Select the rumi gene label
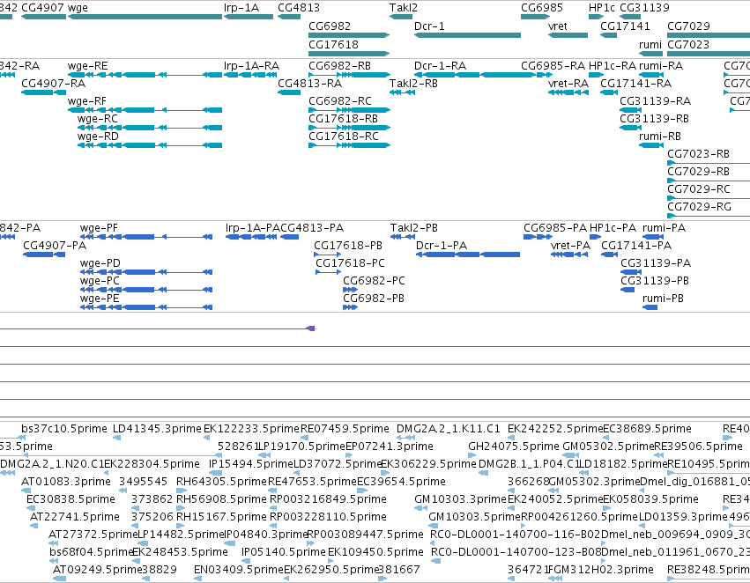This screenshot has height=583, width=750. point(650,44)
